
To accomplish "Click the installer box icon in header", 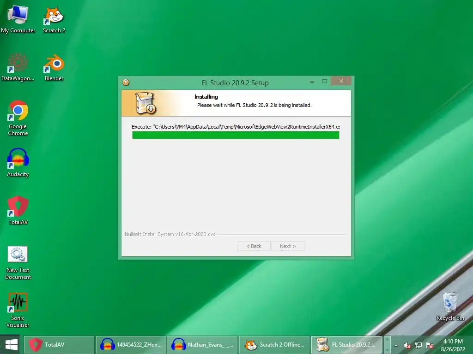I will click(x=146, y=103).
